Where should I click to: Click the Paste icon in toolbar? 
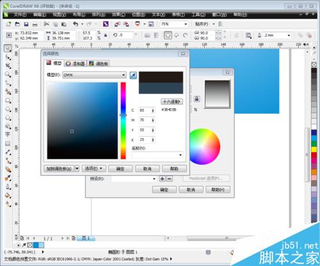pos(64,24)
